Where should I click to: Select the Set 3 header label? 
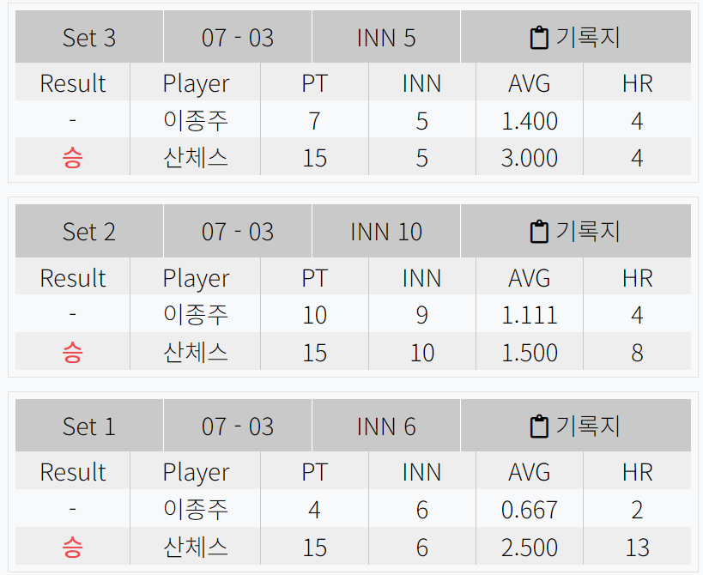(88, 37)
